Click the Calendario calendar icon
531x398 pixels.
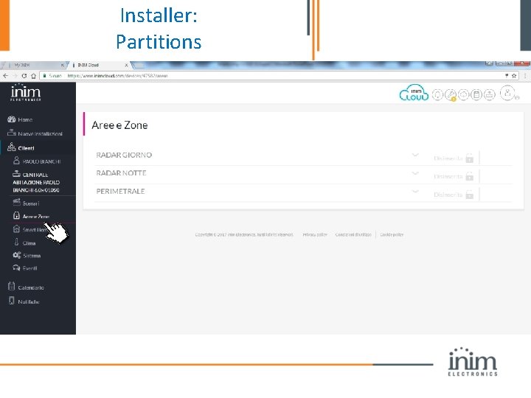[x=11, y=286]
